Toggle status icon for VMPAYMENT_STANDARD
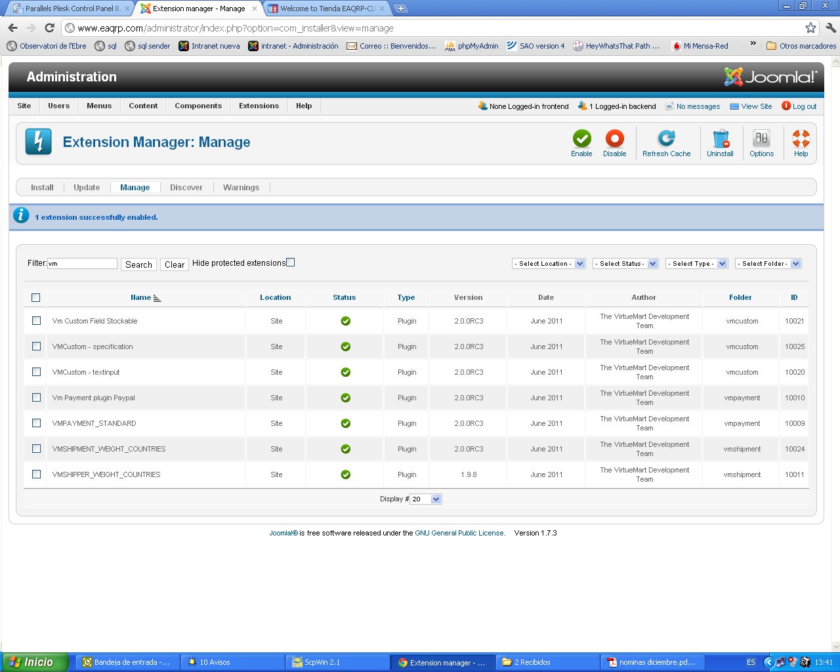The image size is (840, 672). [345, 423]
